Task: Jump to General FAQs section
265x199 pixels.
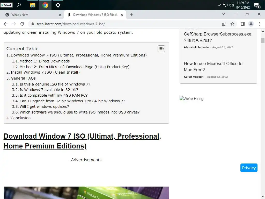Action: 23,78
